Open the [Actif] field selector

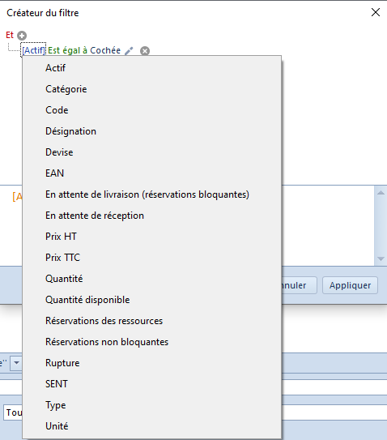[33, 50]
